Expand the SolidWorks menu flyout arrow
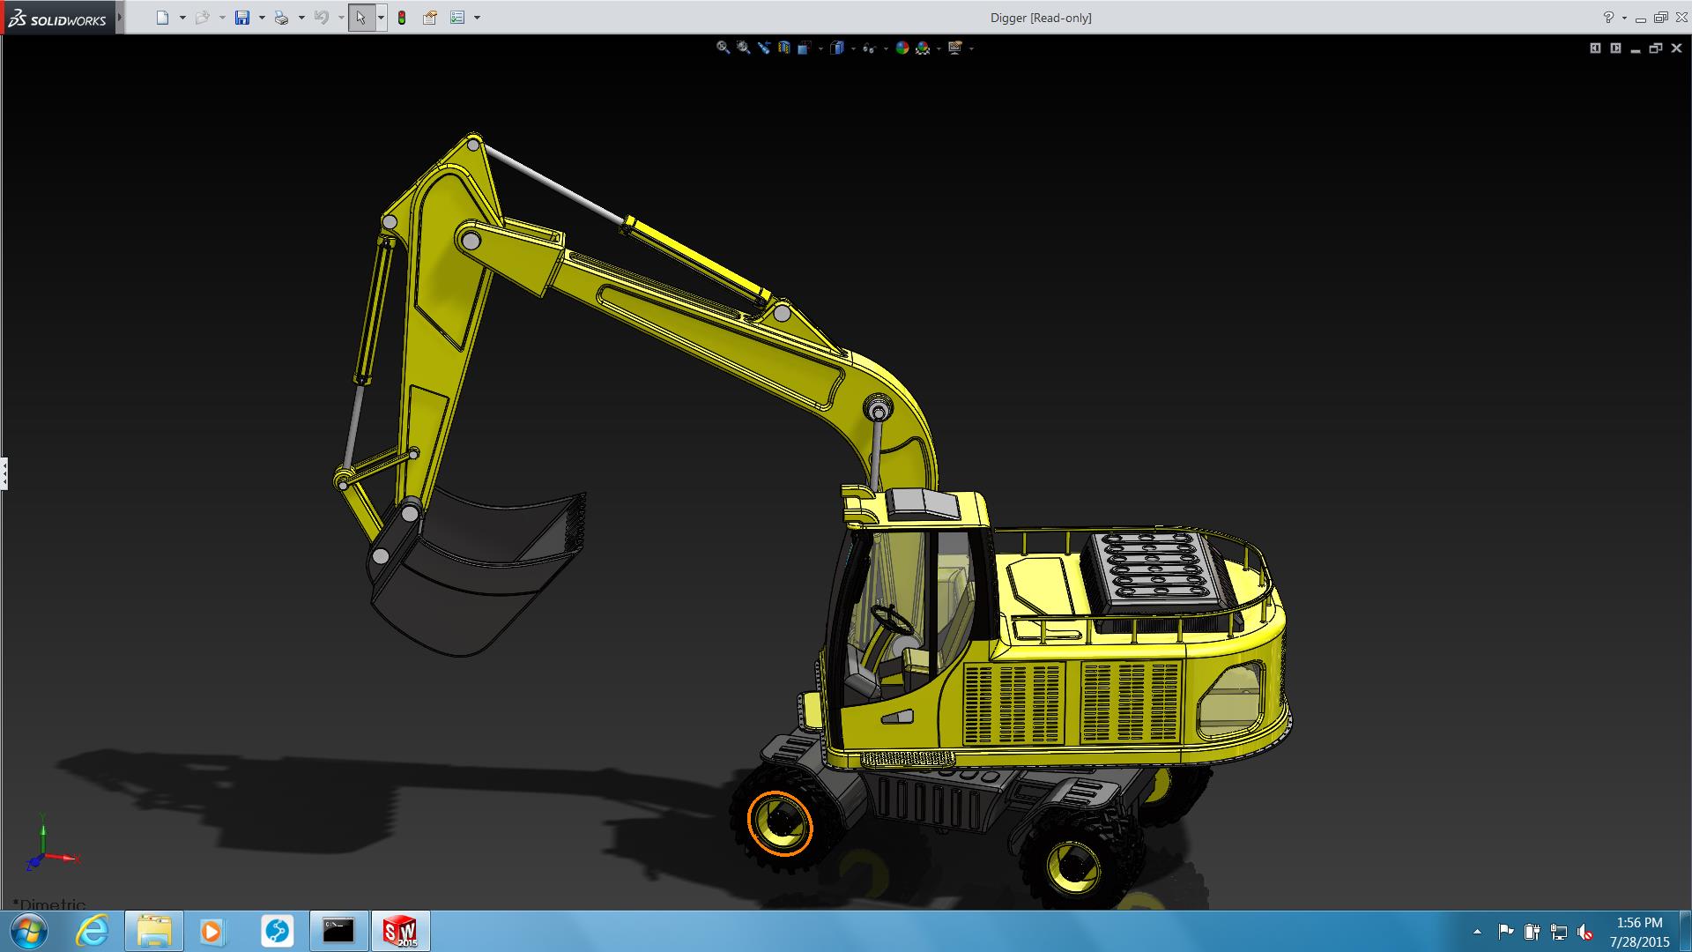 tap(120, 18)
